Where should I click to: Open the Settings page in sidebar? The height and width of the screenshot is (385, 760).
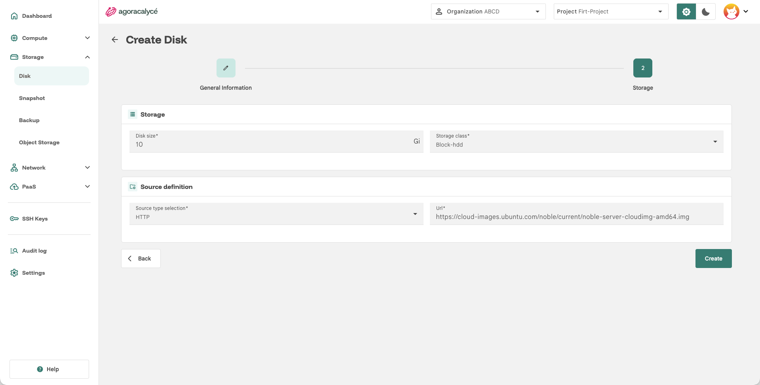34,273
